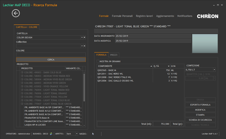Enable Mostra in grammi checkbox
The height and width of the screenshot is (139, 226).
pos(98,61)
